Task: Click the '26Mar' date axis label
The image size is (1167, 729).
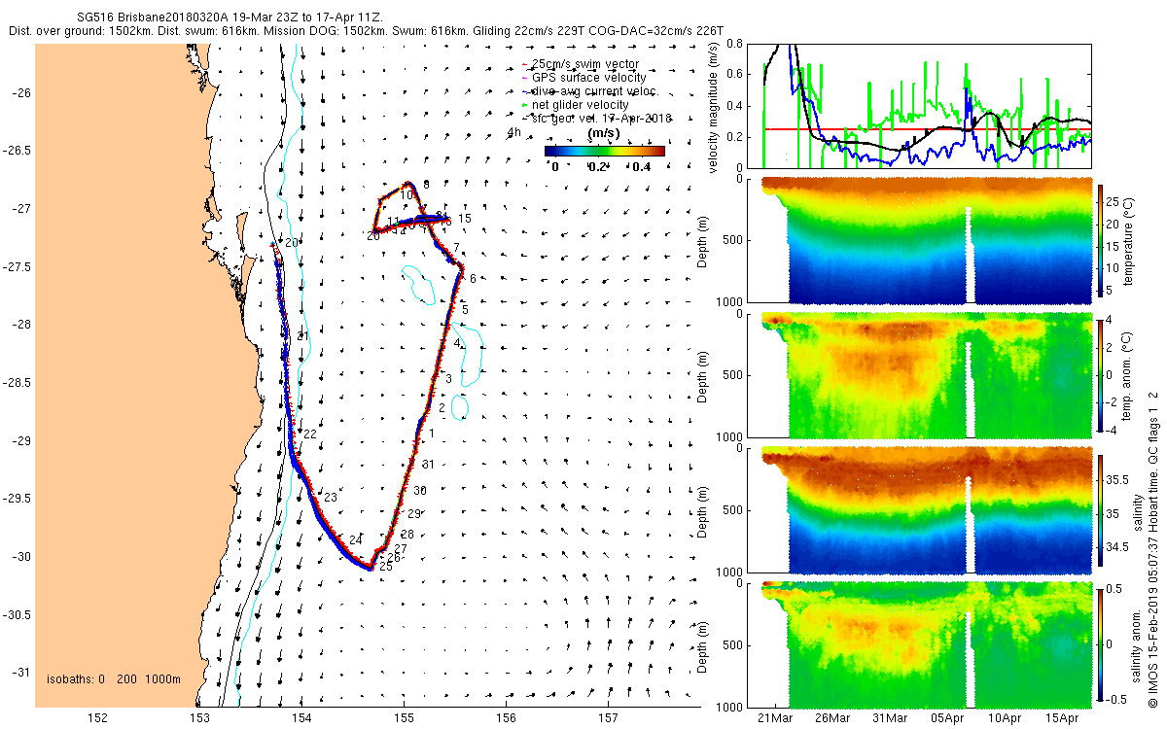Action: (x=833, y=719)
